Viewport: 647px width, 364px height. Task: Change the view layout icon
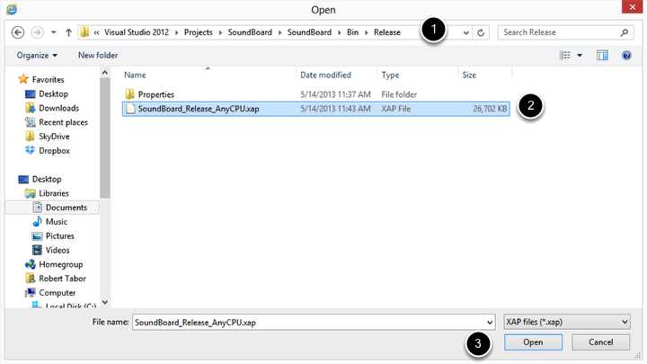click(x=565, y=55)
